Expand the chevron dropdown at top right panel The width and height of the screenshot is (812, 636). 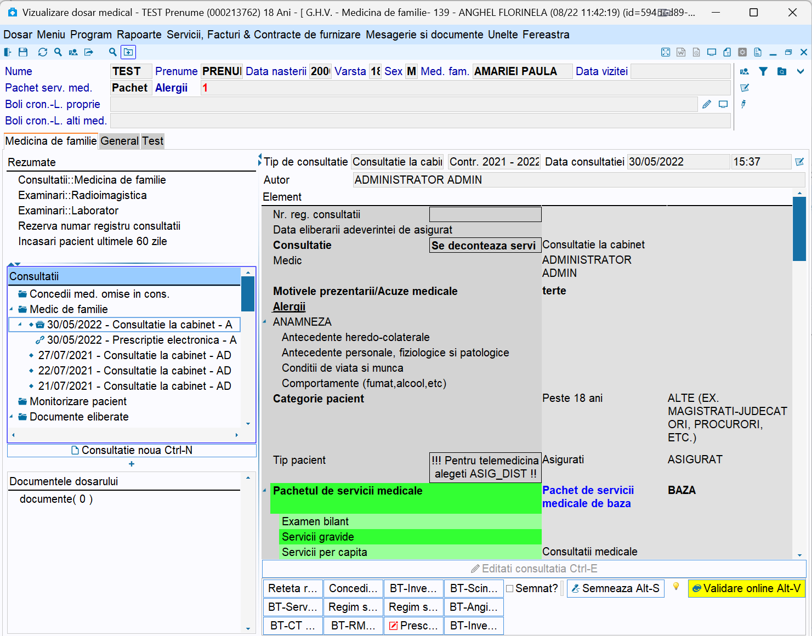click(800, 71)
